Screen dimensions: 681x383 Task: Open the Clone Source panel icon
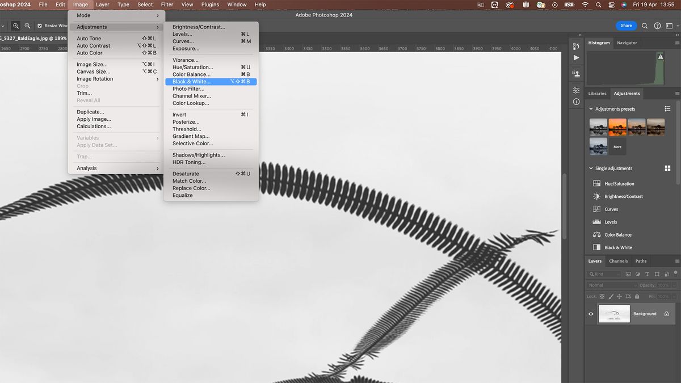[577, 74]
